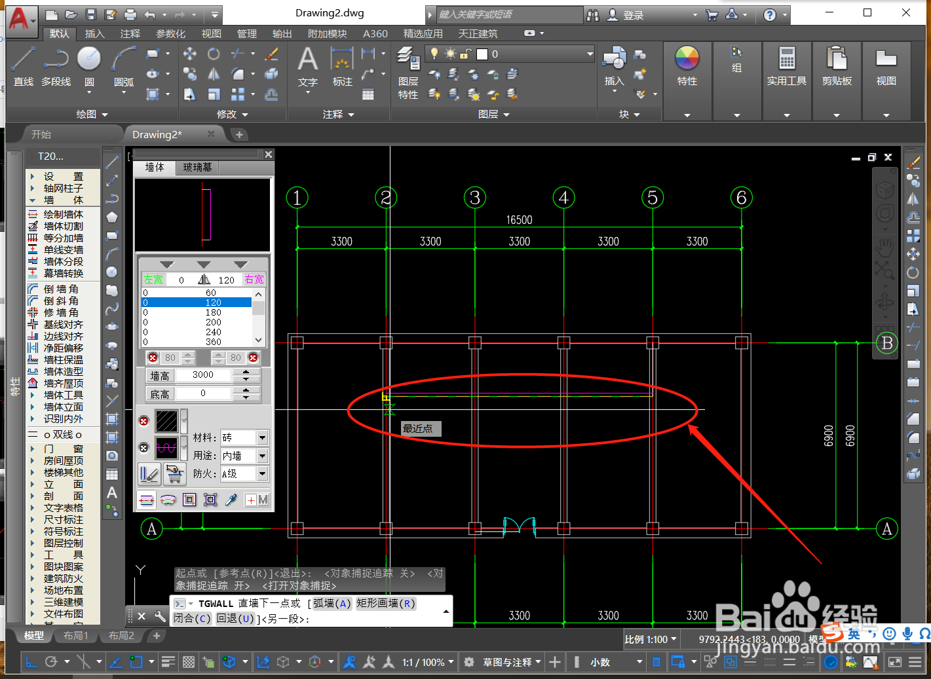Open the workspace gear settings icon

(469, 662)
